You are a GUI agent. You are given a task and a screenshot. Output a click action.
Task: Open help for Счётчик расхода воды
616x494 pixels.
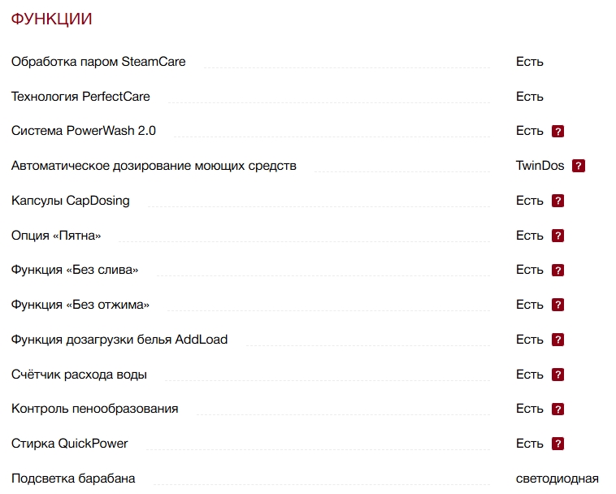coord(557,375)
